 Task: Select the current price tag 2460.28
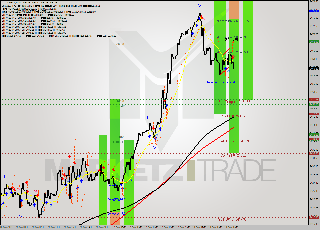point(314,69)
